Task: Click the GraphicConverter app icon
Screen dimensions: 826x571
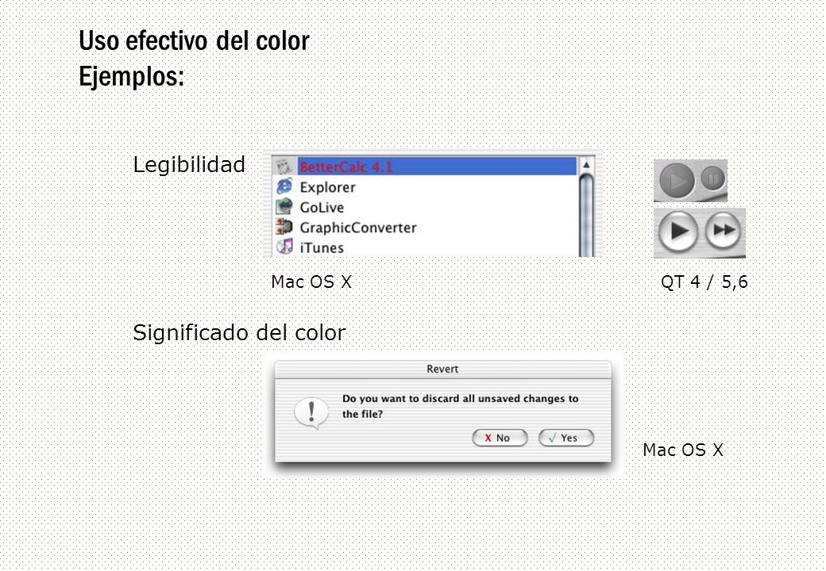Action: [284, 227]
